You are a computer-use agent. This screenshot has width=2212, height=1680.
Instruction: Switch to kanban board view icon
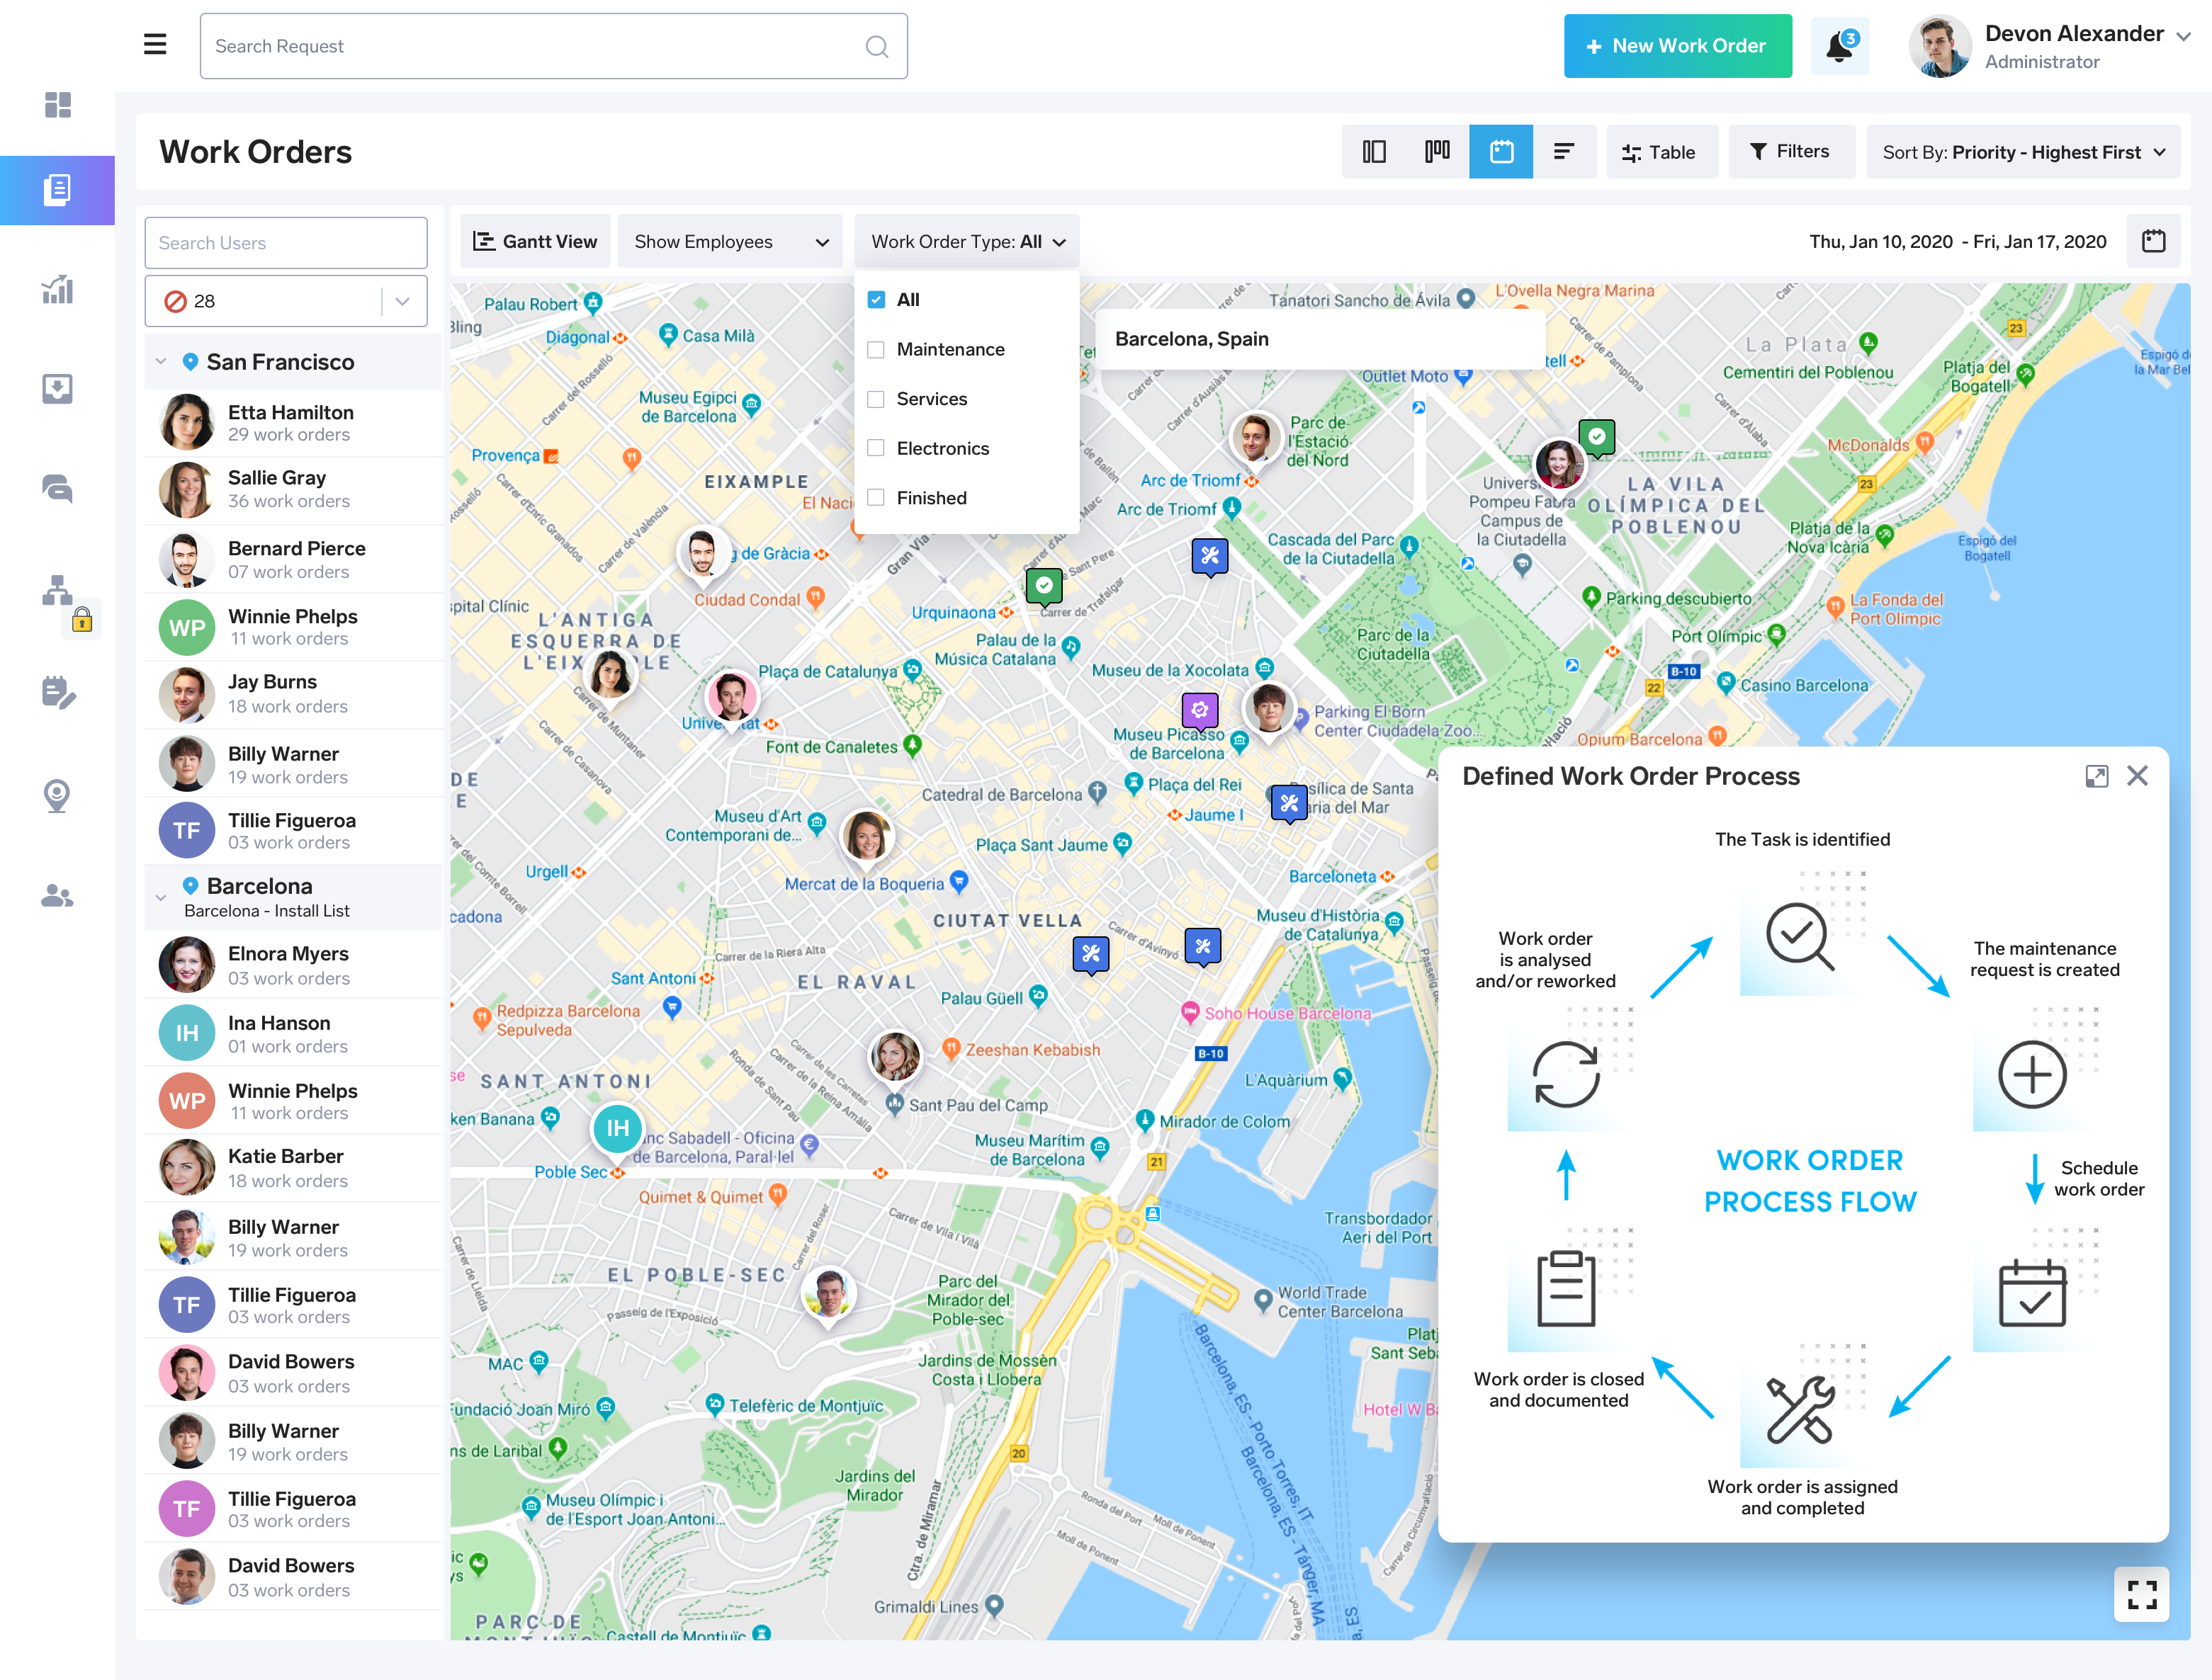pos(1437,152)
